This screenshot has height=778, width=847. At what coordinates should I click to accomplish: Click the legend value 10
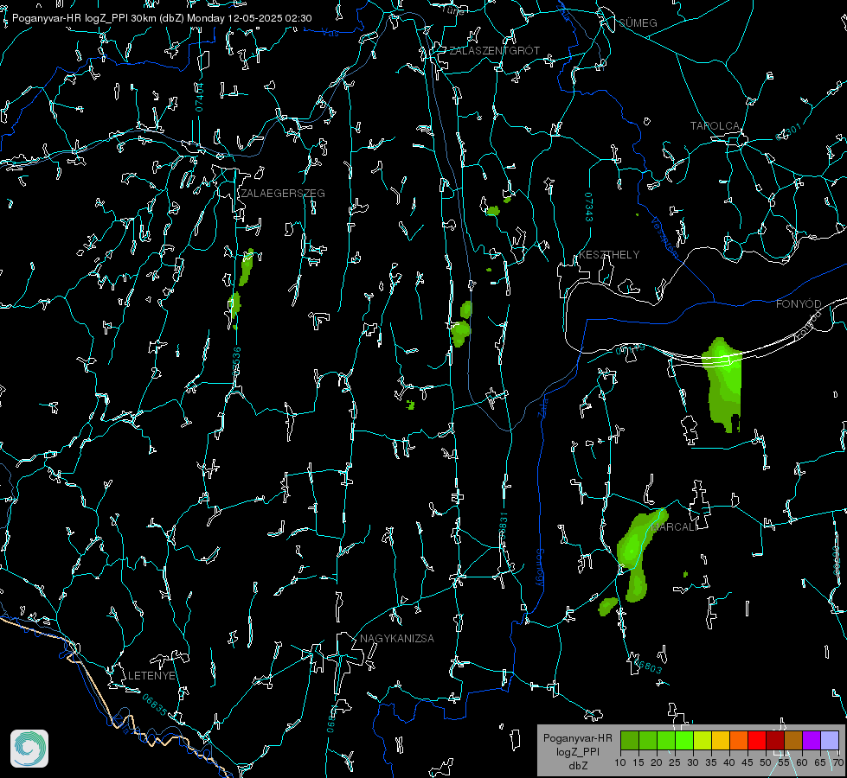[620, 763]
